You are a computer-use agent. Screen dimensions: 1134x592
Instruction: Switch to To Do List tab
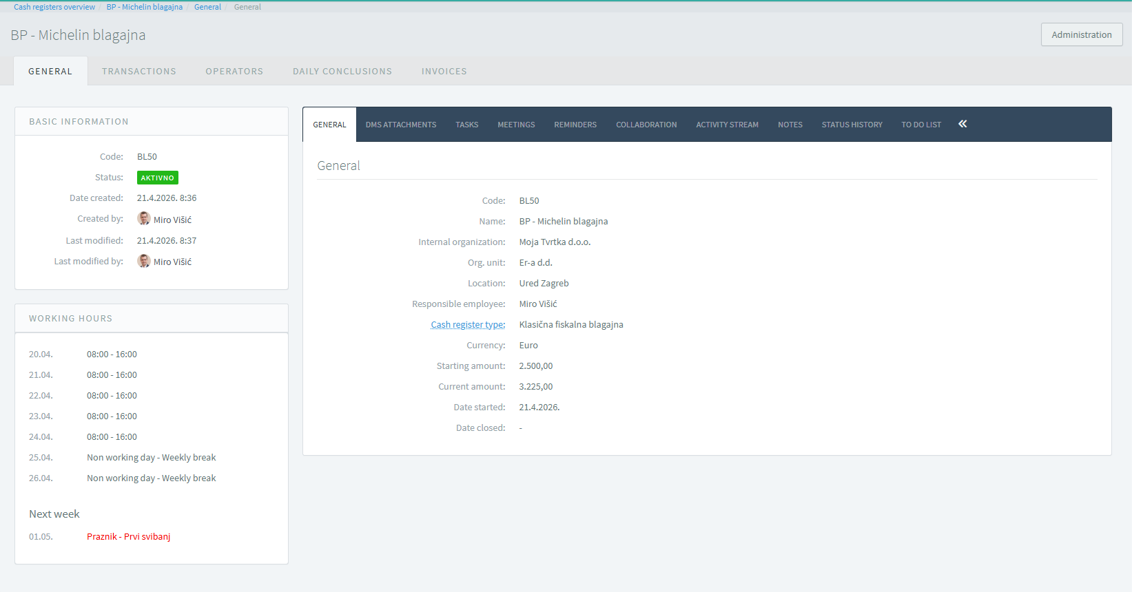[x=921, y=125]
